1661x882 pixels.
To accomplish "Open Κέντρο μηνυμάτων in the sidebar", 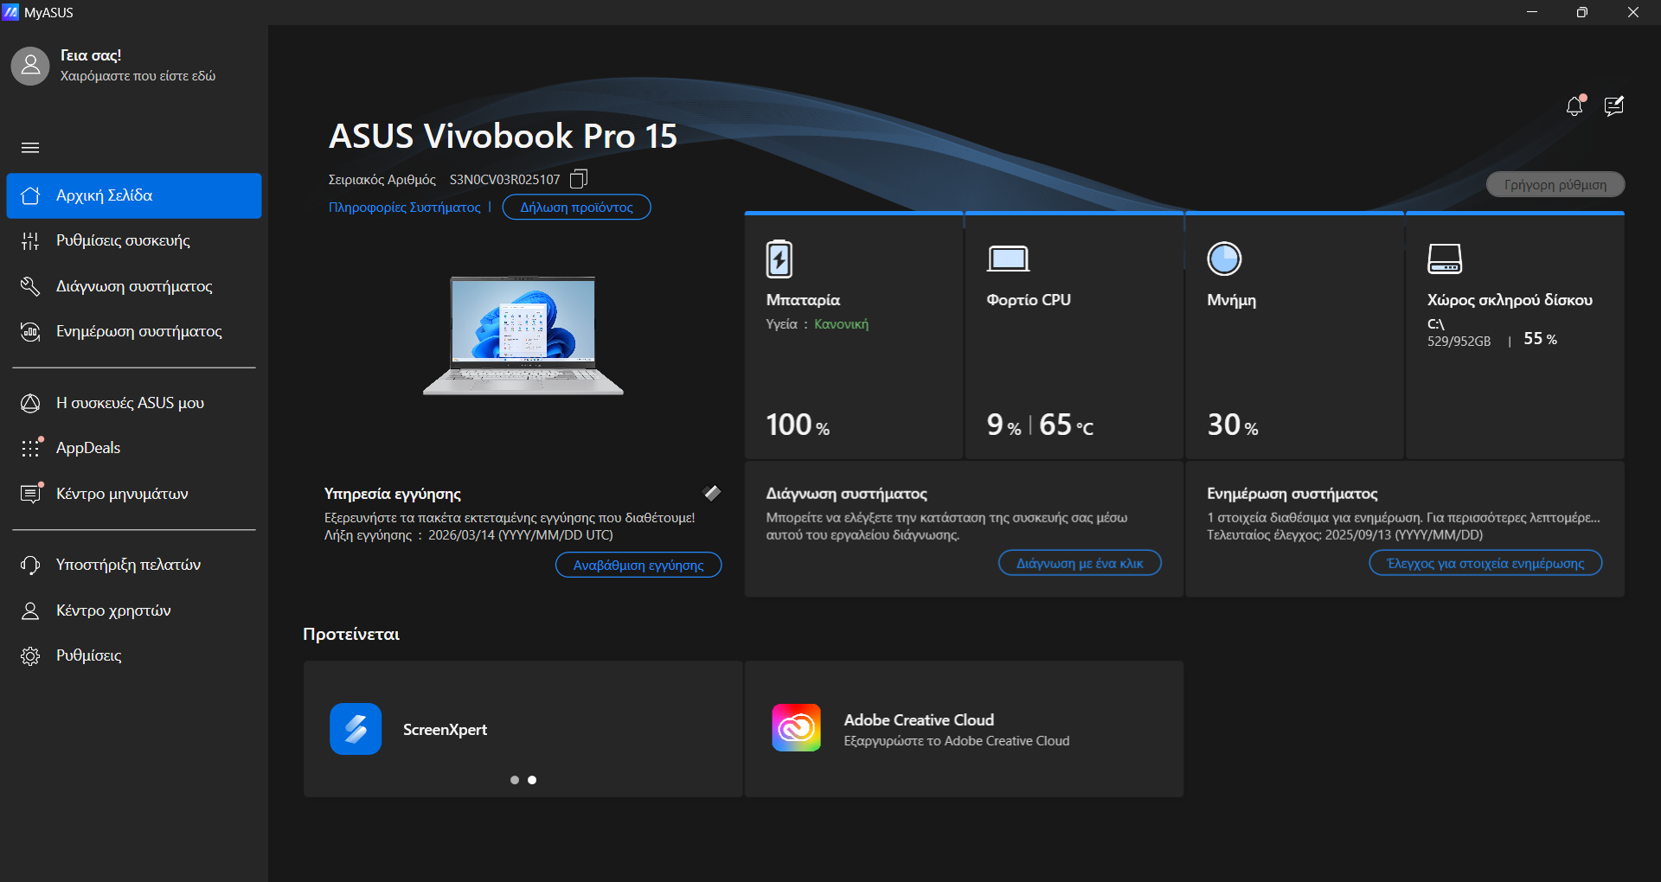I will (134, 494).
